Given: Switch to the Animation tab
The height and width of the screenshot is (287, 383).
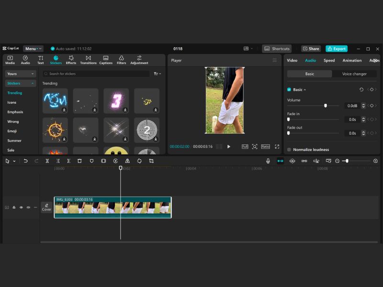Looking at the screenshot, I should tap(352, 60).
